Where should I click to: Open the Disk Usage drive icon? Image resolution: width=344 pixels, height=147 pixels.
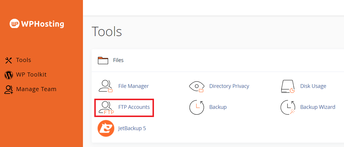tap(288, 86)
